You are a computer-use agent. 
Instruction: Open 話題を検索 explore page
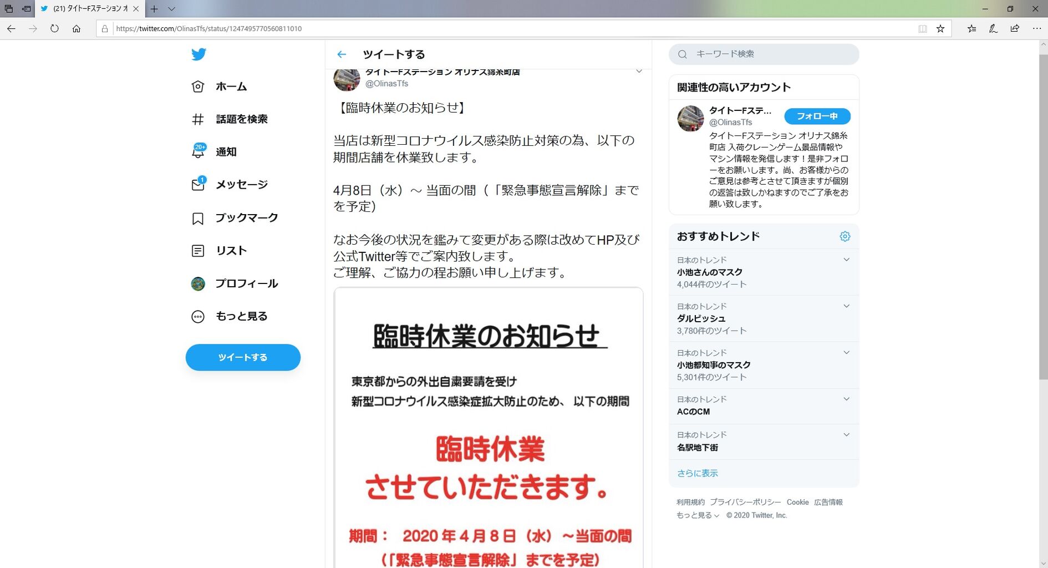pyautogui.click(x=242, y=119)
